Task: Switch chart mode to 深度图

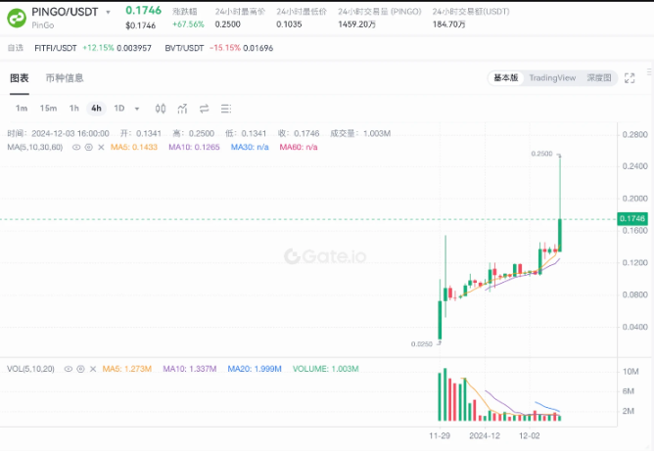Action: (x=598, y=78)
